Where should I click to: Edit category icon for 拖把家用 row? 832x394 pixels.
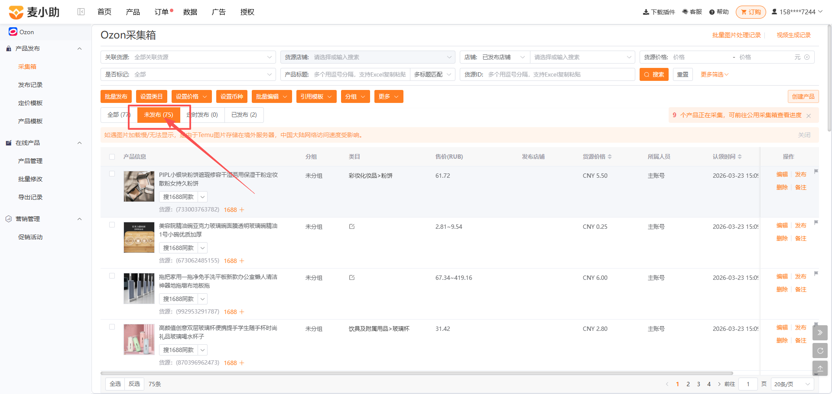pos(352,278)
